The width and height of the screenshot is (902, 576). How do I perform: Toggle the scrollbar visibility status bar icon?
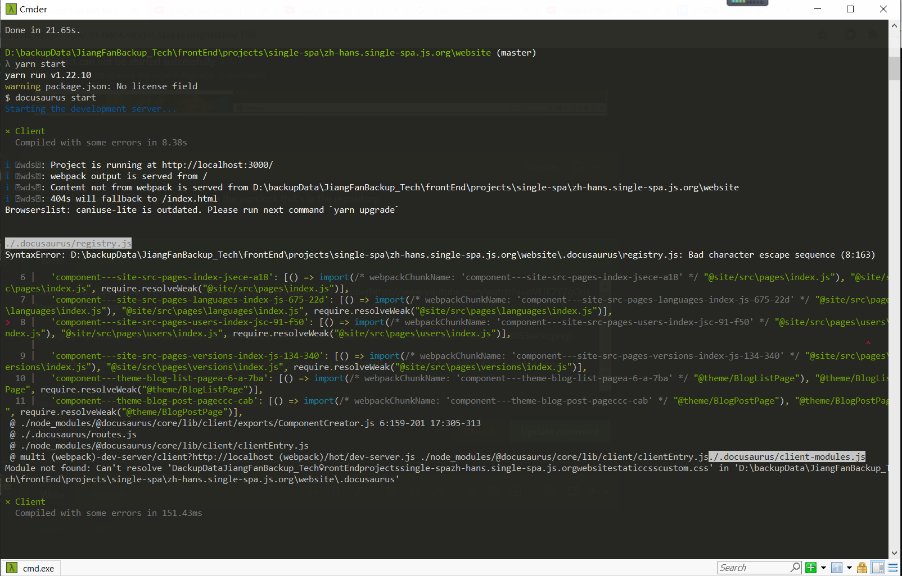pyautogui.click(x=877, y=568)
